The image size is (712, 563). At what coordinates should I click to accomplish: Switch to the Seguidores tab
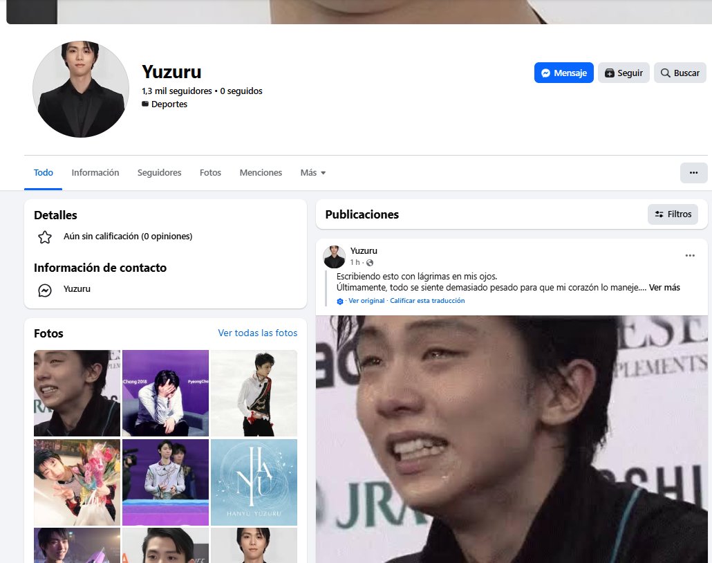point(159,172)
